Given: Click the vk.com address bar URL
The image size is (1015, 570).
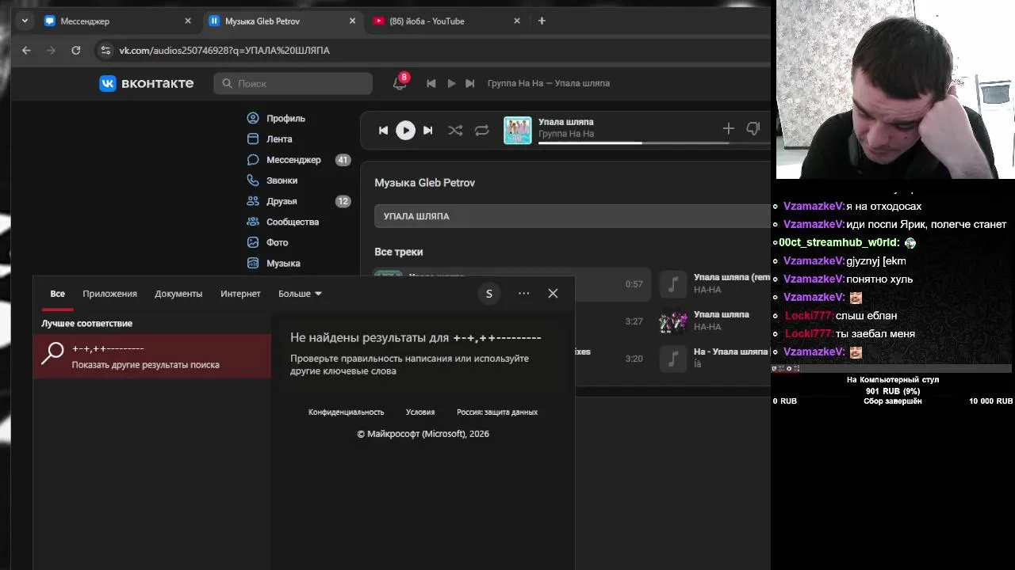Looking at the screenshot, I should [x=224, y=51].
